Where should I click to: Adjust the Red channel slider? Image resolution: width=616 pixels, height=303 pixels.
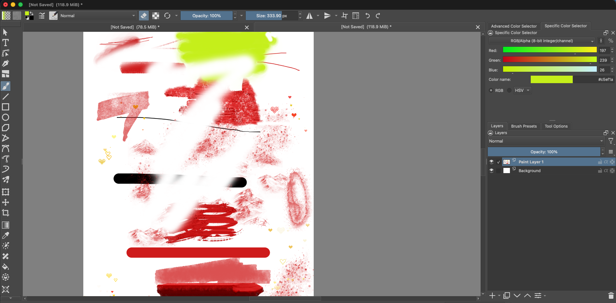[550, 50]
